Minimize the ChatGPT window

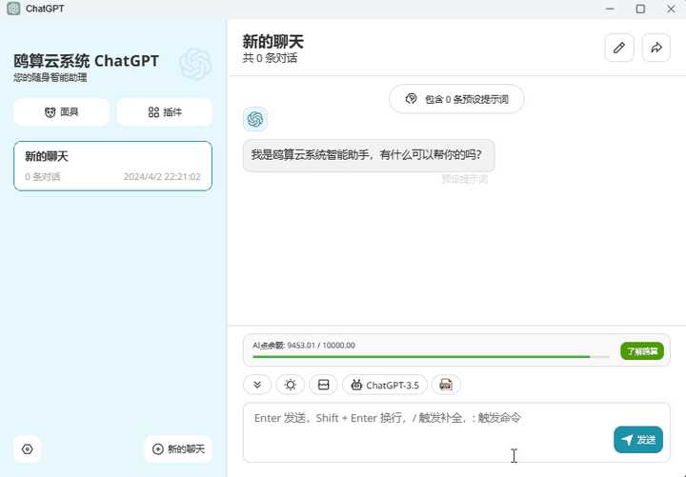coord(610,9)
